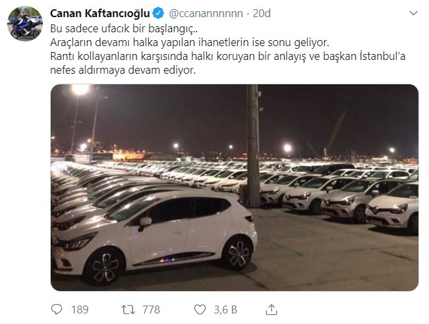The height and width of the screenshot is (324, 429).
Task: Expand the tweet options chevron
Action: click(413, 13)
